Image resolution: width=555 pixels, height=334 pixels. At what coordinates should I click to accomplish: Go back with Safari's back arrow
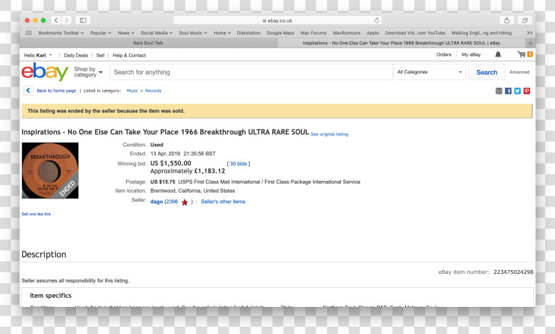click(56, 20)
